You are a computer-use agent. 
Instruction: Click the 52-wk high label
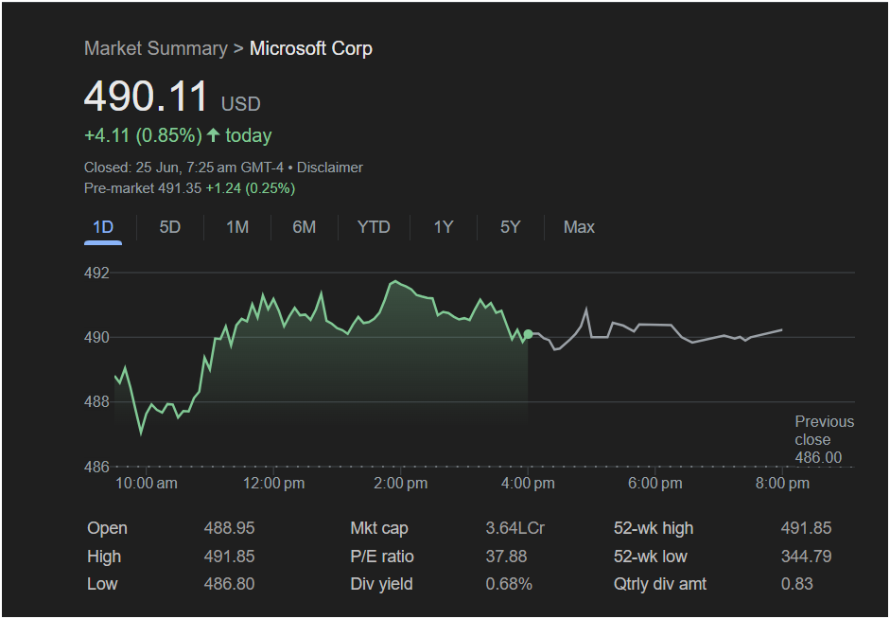tap(654, 528)
